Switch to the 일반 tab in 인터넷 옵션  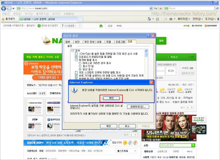(69, 42)
